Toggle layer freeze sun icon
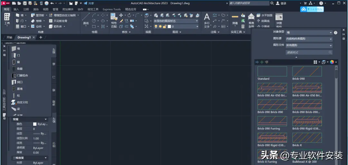The image size is (348, 165). 160,26
